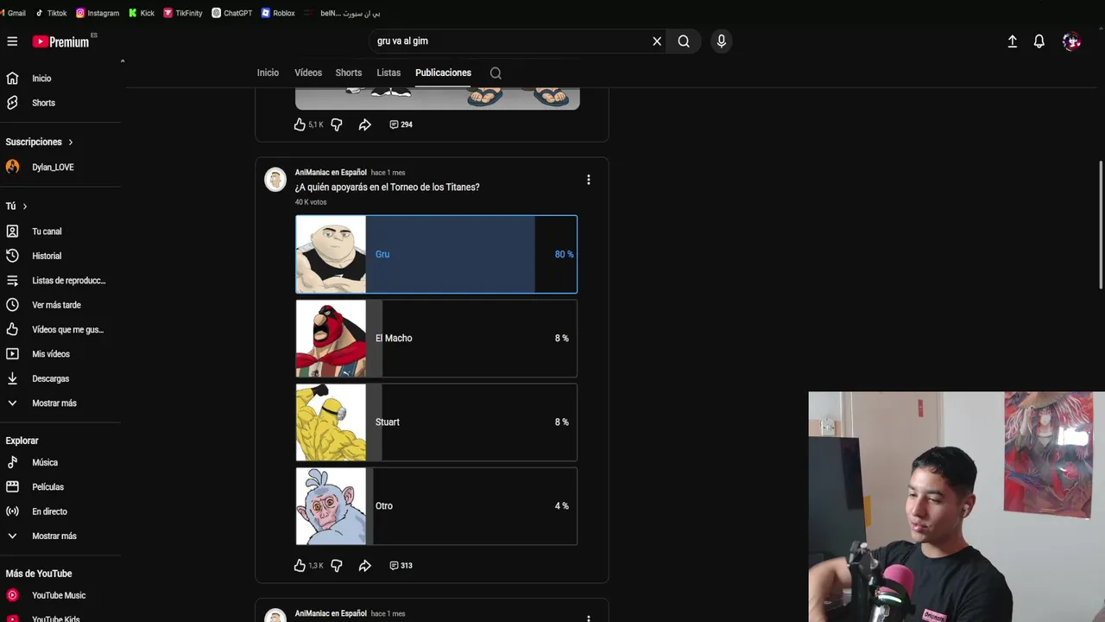This screenshot has height=622, width=1105.
Task: Search within channel magnifier icon
Action: click(496, 73)
